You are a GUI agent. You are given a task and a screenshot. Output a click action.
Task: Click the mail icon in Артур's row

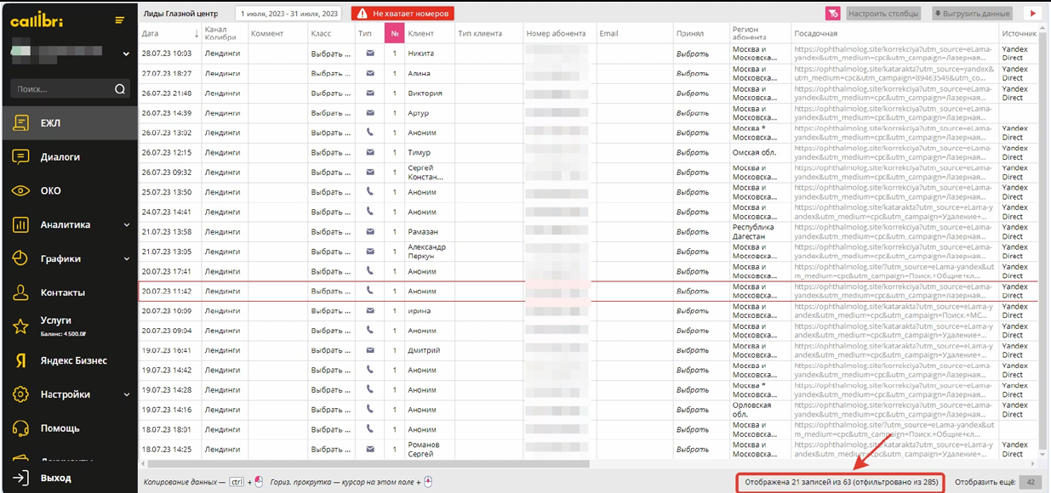(x=370, y=113)
